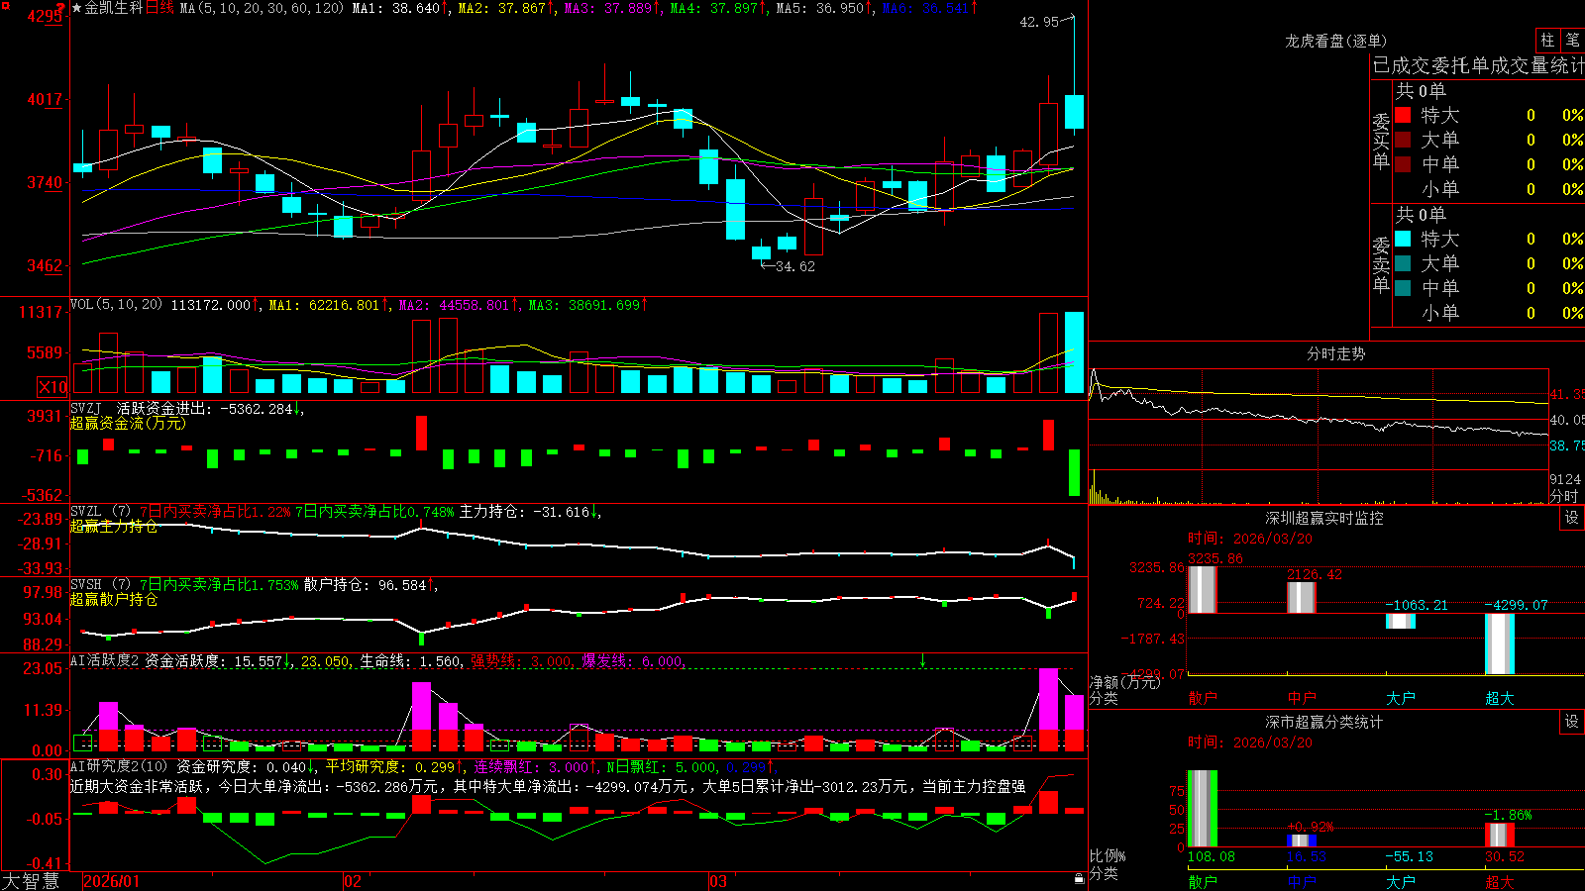The image size is (1585, 891).
Task: Switch to 笔 tick view in 龙虎看盘
Action: pos(1572,40)
